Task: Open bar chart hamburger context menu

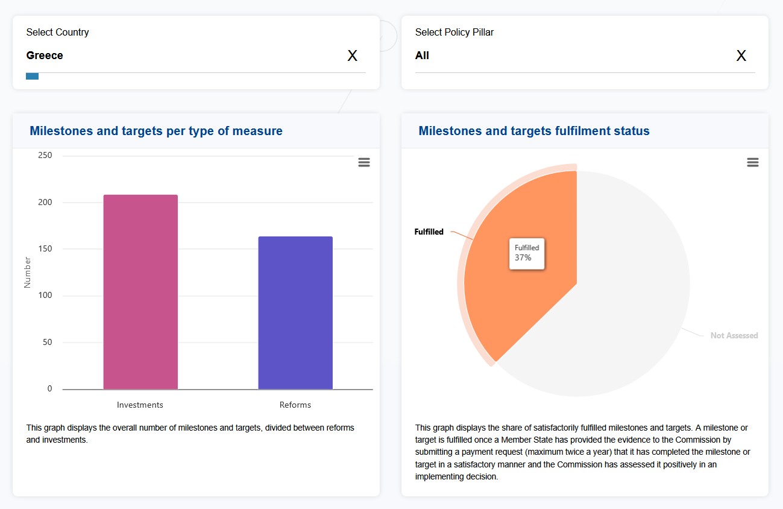Action: (x=364, y=162)
